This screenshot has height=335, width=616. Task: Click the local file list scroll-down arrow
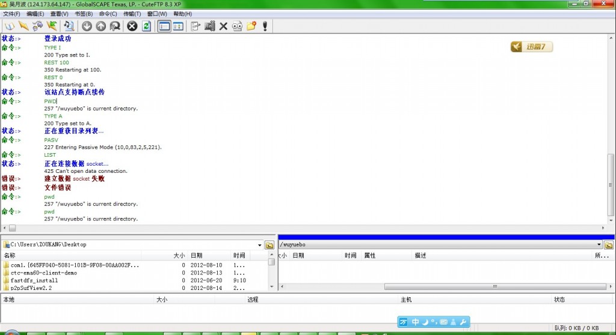click(x=271, y=287)
